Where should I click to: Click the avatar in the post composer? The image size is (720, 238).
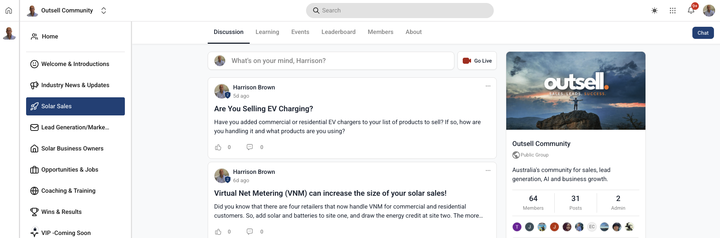pos(220,61)
